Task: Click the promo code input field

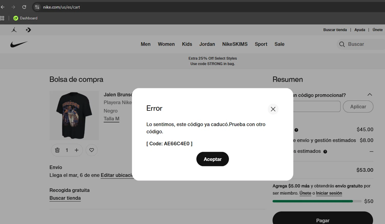Action: 317,106
